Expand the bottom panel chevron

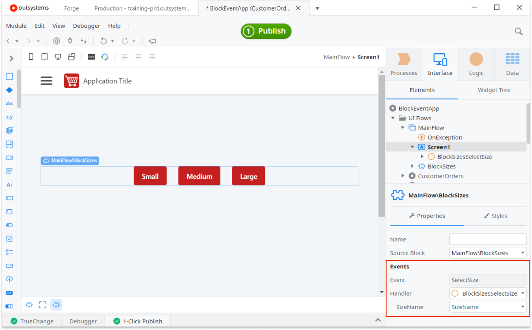tap(377, 320)
